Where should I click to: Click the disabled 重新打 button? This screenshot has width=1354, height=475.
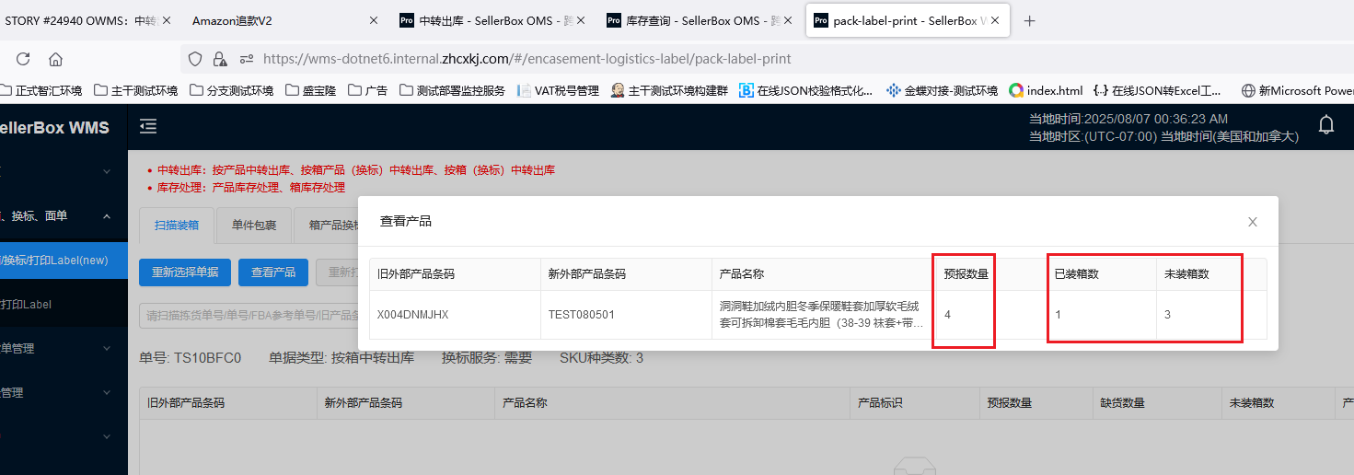(337, 272)
